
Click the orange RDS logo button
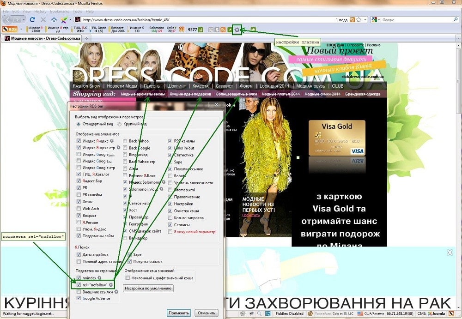[10, 29]
